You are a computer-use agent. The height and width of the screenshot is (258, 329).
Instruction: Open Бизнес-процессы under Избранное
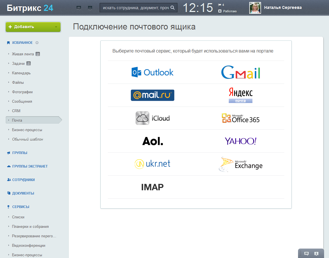pos(27,130)
